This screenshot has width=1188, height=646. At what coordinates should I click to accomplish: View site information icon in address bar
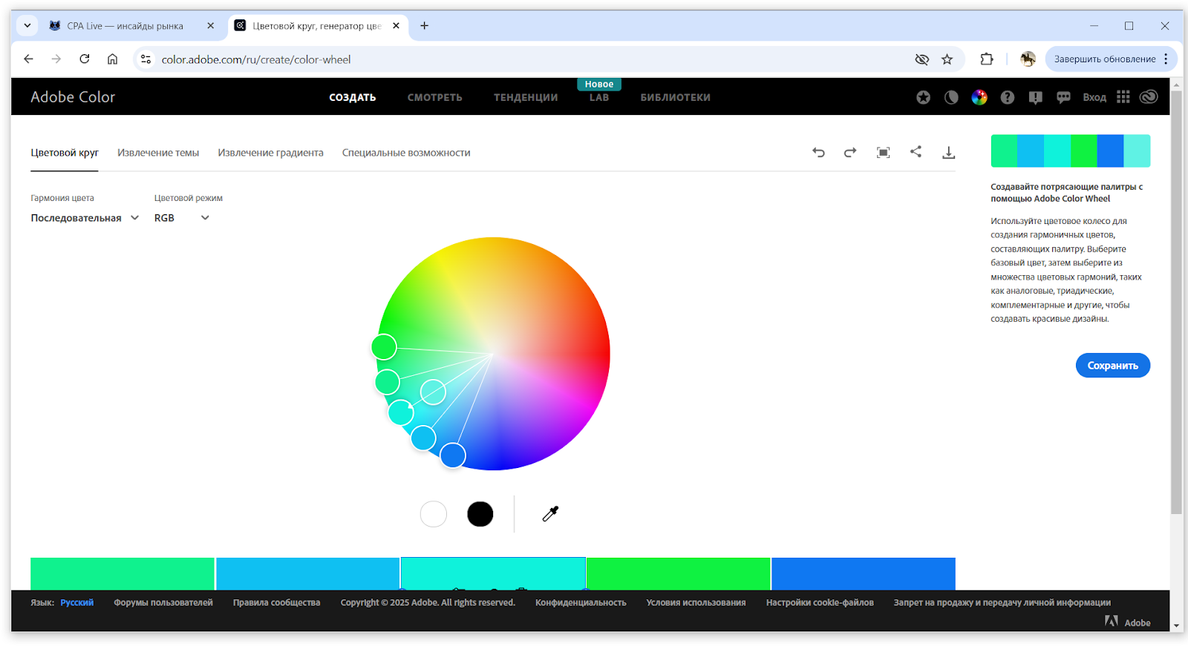click(x=146, y=59)
